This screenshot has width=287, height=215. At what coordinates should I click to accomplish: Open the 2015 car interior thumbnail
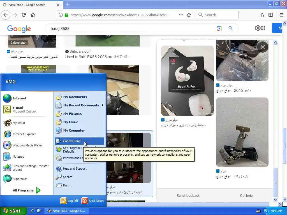(242, 60)
